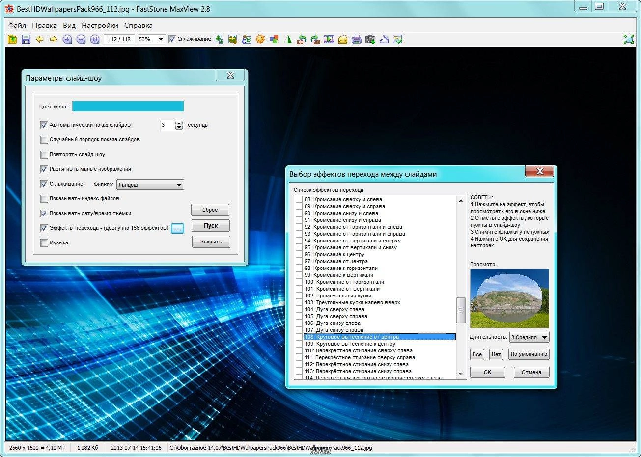This screenshot has width=641, height=457.
Task: Click the effects browse button (...)
Action: coord(177,228)
